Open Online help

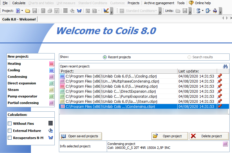[x=200, y=3]
